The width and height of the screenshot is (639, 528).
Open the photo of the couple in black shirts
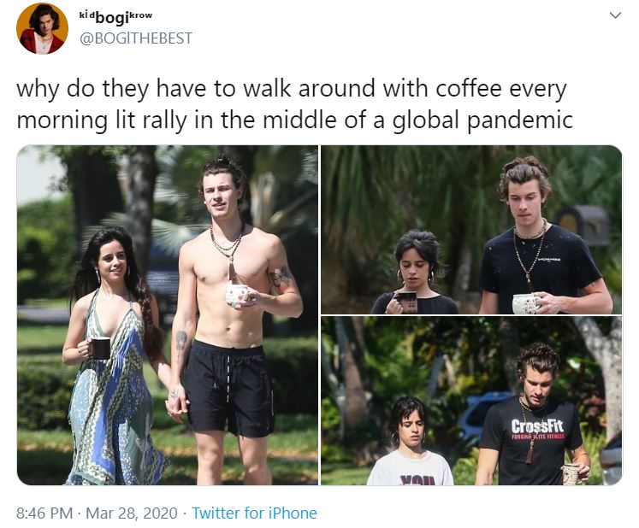(x=471, y=230)
